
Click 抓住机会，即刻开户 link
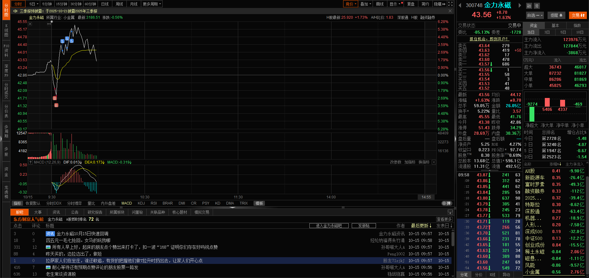pyautogui.click(x=489, y=39)
